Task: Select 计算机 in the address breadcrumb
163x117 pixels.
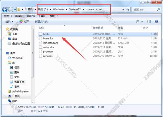Action: 29,9
